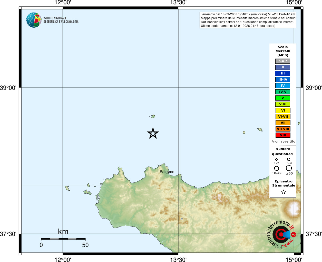This screenshot has width=322, height=262.
Task: Click the orange VII intensity swatch
Action: pyautogui.click(x=283, y=123)
